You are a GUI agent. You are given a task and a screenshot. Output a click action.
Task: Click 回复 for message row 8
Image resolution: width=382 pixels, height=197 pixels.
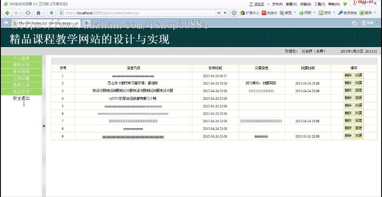(x=359, y=128)
